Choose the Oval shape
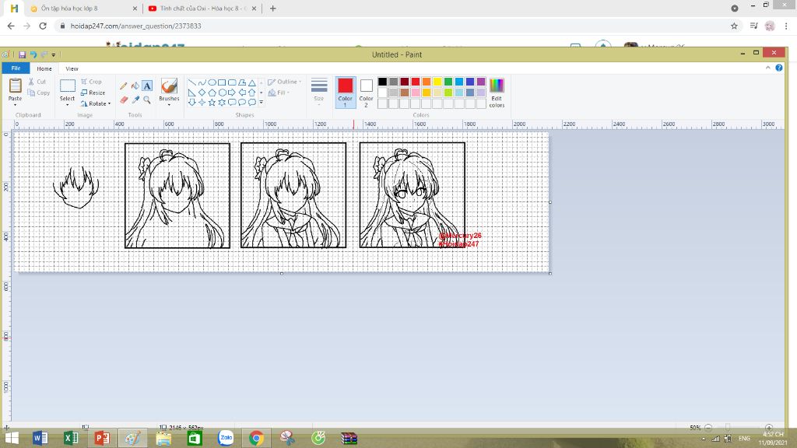The image size is (797, 448). [212, 82]
